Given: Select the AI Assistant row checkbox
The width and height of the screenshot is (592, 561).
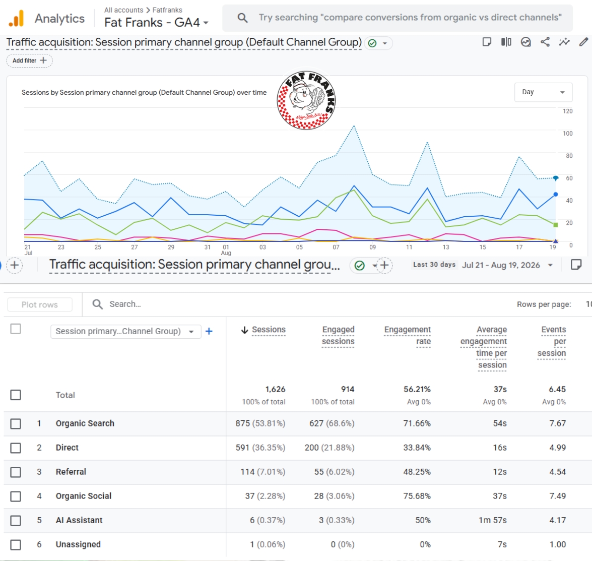Looking at the screenshot, I should point(16,520).
